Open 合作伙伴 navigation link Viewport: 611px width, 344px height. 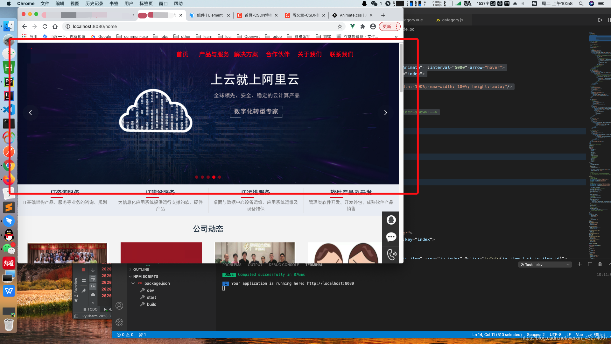278,54
